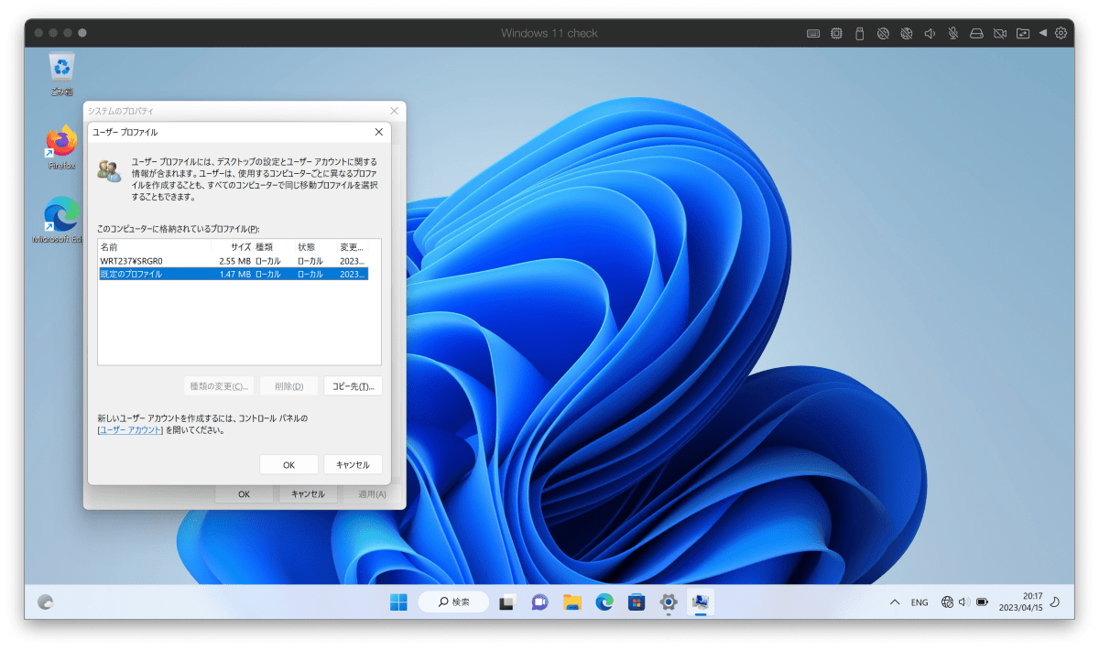Click the muted microphone icon in Parallels toolbar
This screenshot has width=1099, height=650.
[x=953, y=33]
